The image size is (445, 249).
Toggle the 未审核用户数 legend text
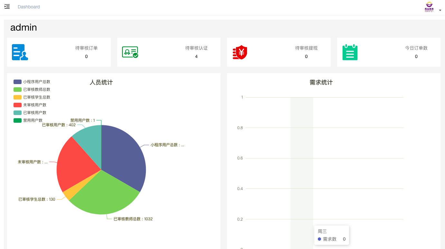tap(35, 105)
